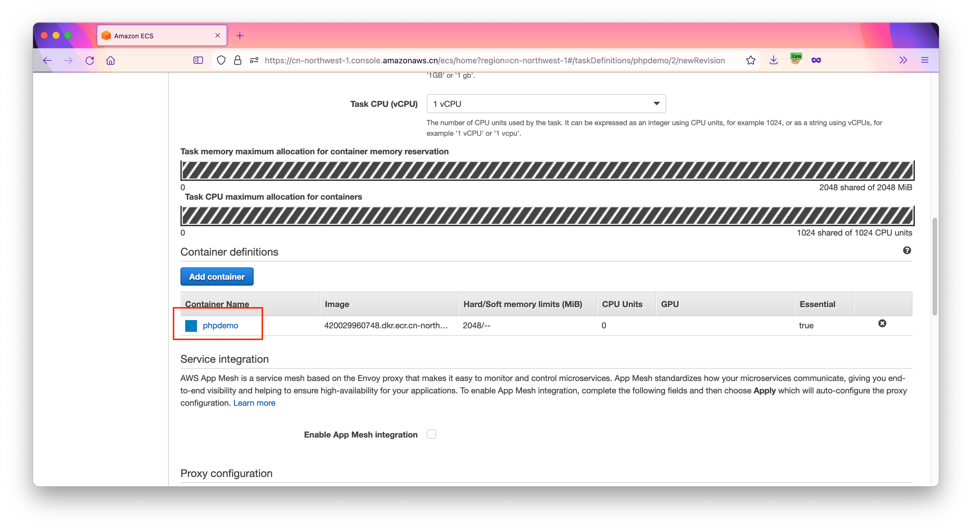
Task: Go back with the browser back arrow
Action: click(47, 60)
